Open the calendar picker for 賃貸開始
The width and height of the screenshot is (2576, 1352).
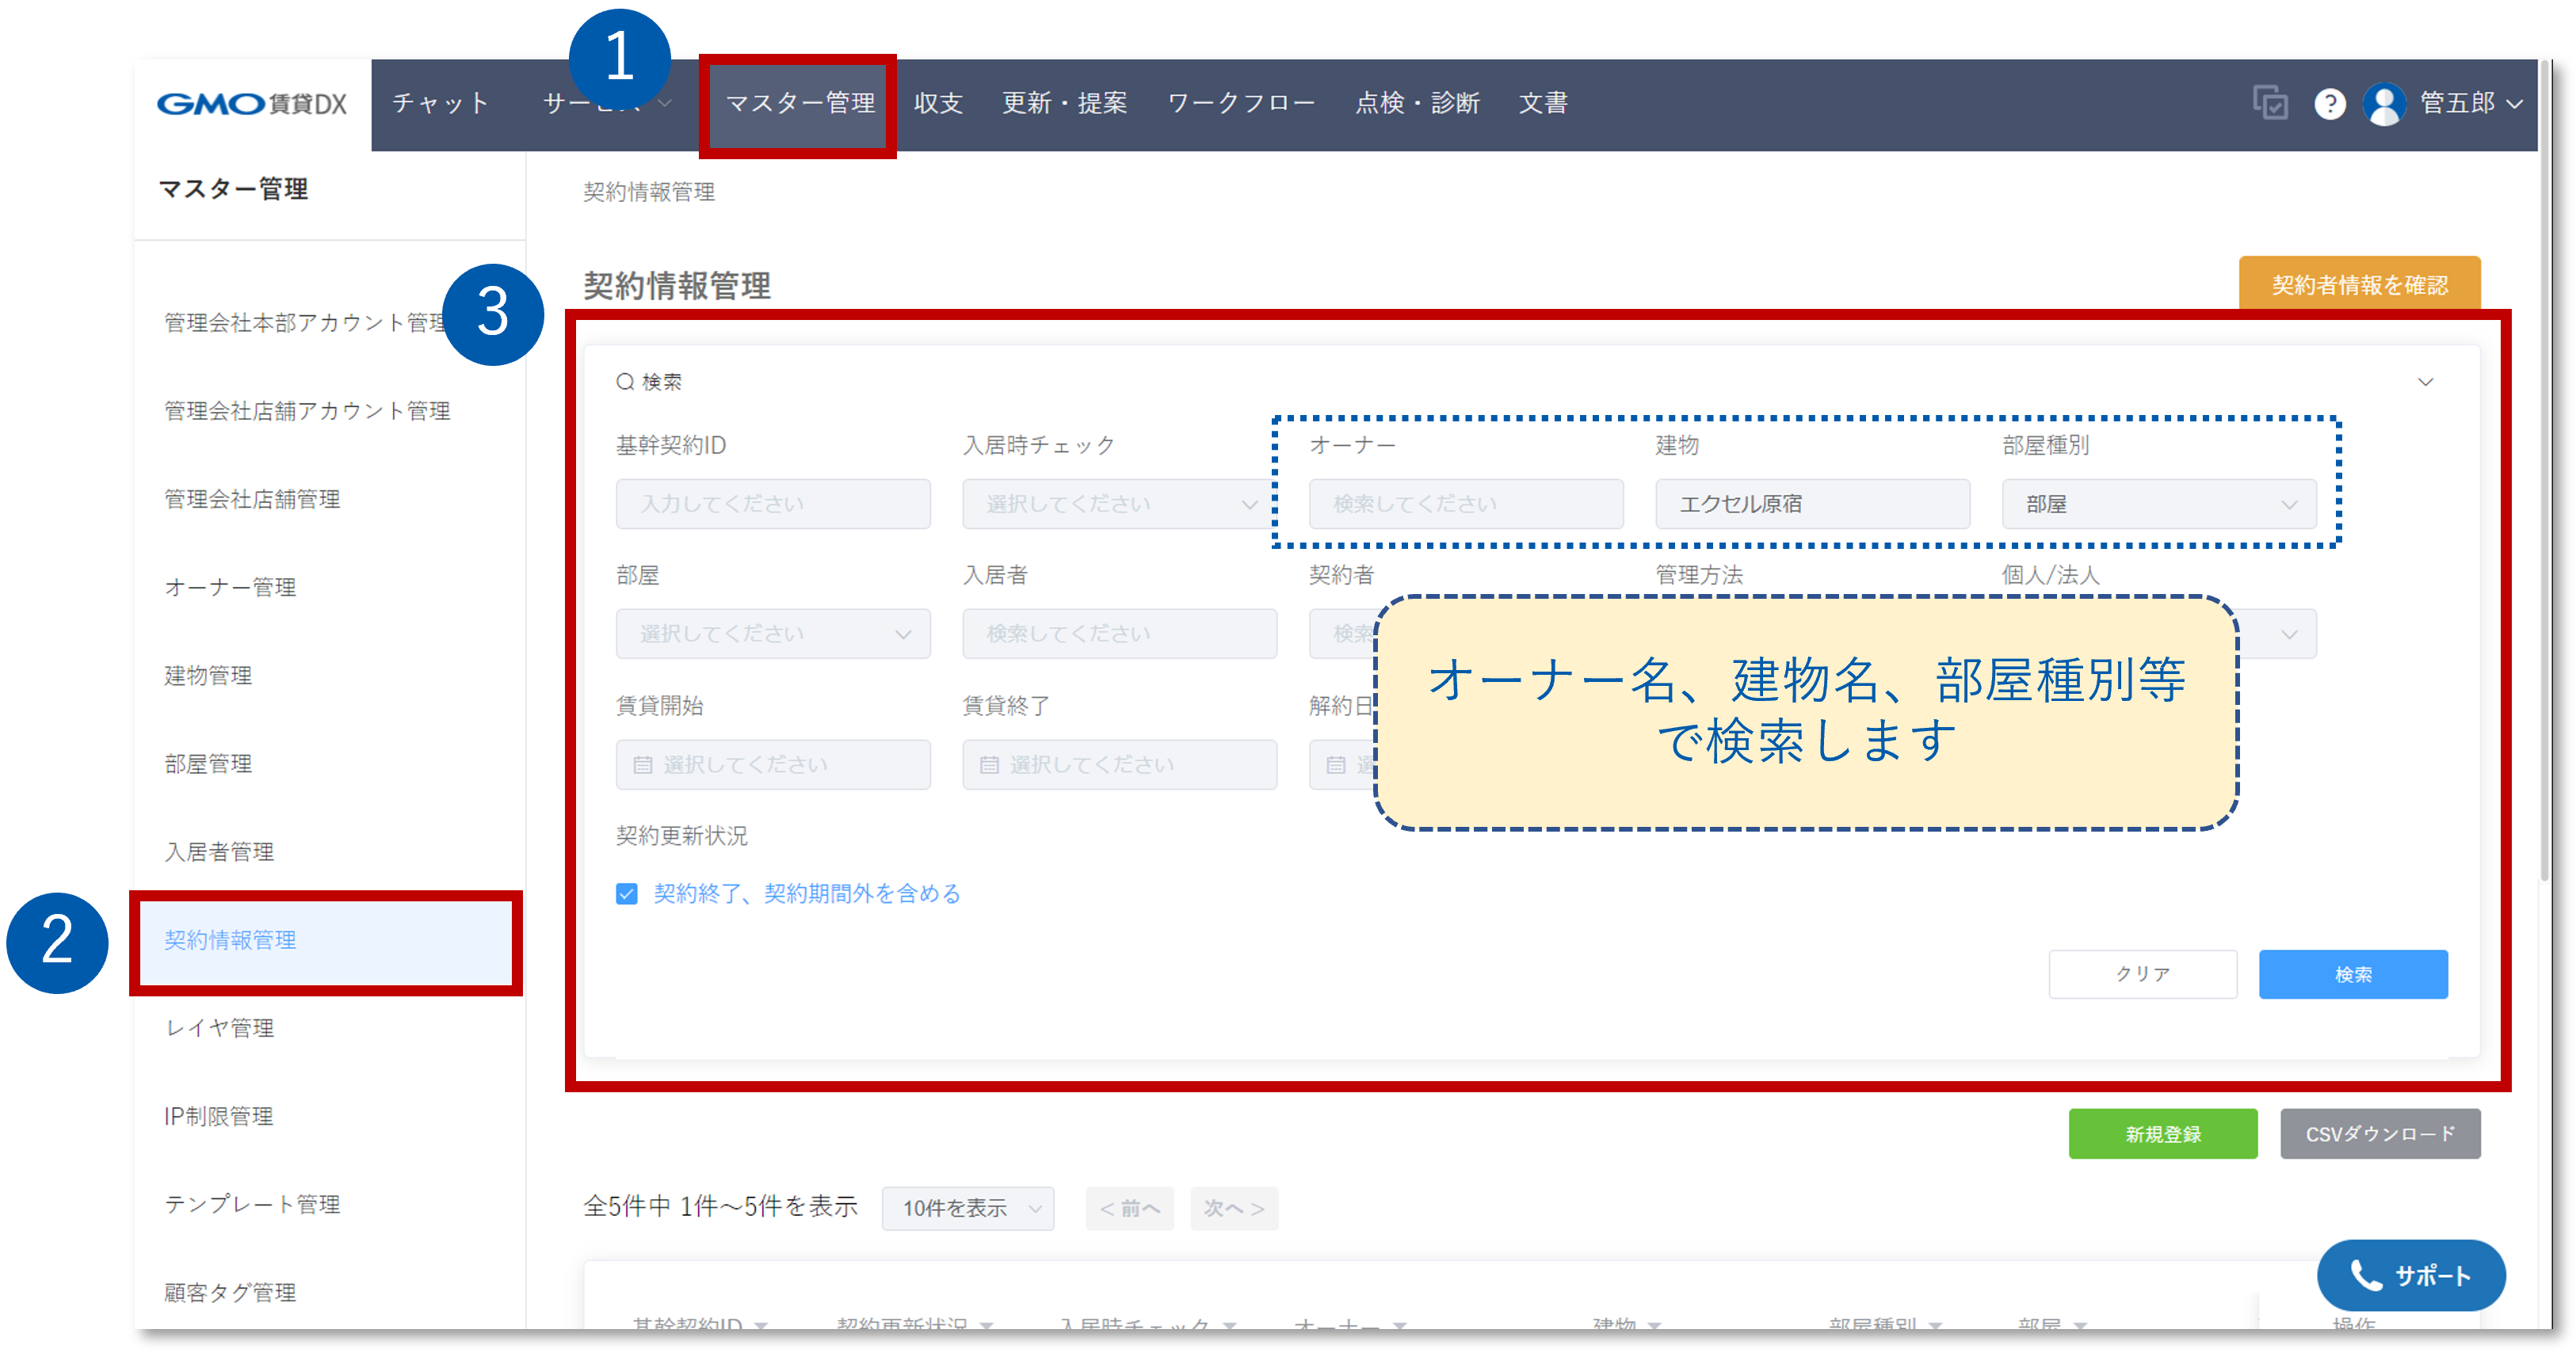coord(643,764)
